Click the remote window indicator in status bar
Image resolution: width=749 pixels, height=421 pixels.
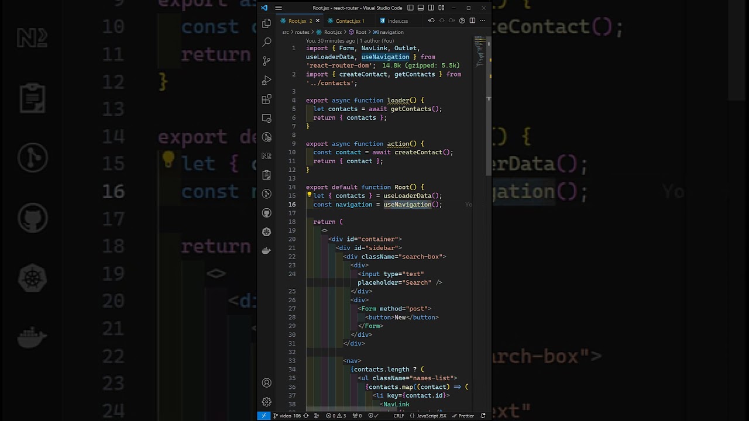[x=263, y=416]
